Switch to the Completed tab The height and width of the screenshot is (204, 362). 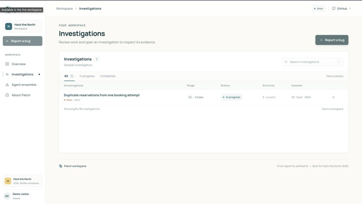pyautogui.click(x=108, y=76)
